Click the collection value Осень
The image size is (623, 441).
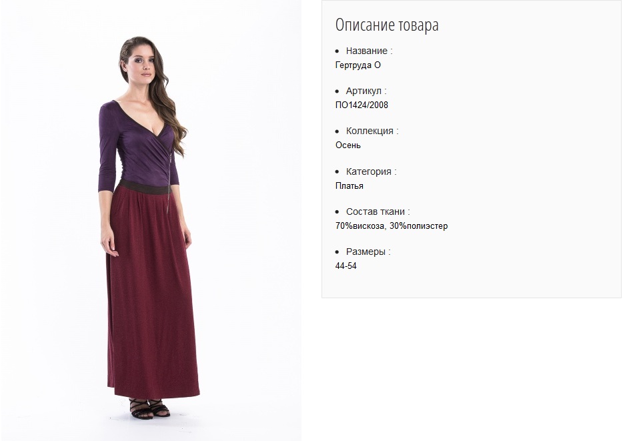pos(348,145)
